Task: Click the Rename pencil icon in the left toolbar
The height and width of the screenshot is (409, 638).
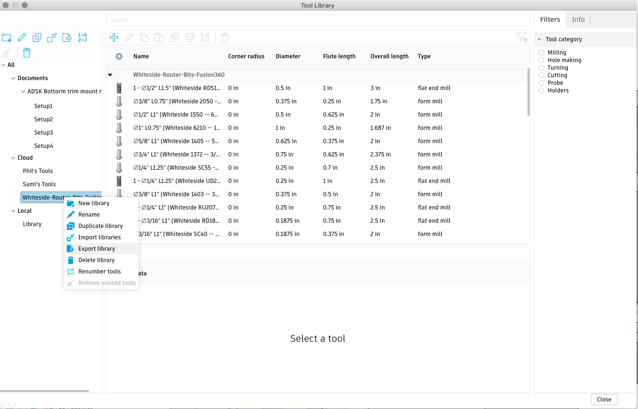Action: [22, 38]
